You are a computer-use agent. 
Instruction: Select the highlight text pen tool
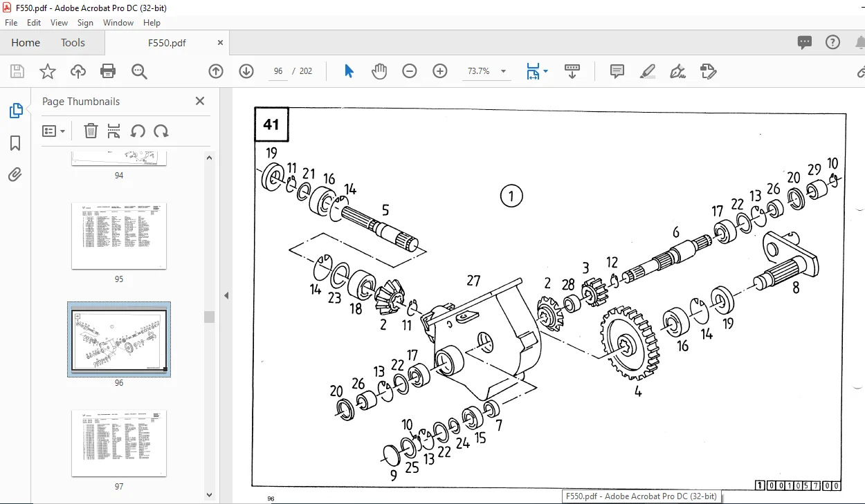point(648,71)
